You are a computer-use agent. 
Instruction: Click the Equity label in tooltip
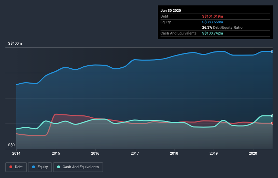[166, 22]
